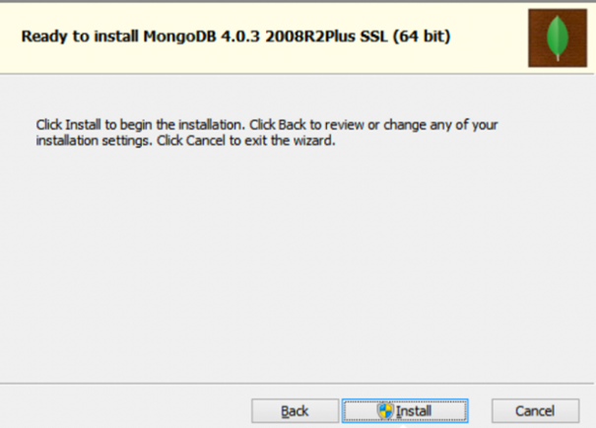Go back with the Back button
This screenshot has width=596, height=428.
click(x=295, y=410)
